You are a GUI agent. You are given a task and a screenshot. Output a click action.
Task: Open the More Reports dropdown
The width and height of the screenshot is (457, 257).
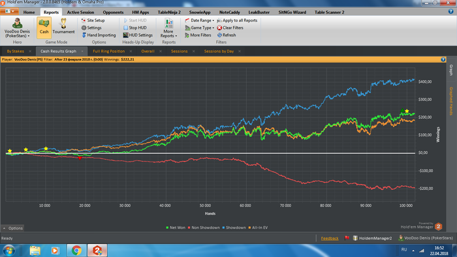click(x=168, y=28)
